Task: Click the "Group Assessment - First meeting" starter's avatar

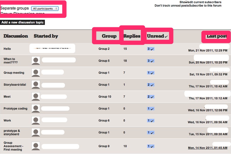Action: 36,146
